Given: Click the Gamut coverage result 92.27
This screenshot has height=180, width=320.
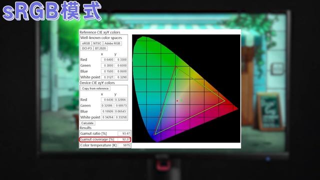Looking at the screenshot, I should 124,139.
